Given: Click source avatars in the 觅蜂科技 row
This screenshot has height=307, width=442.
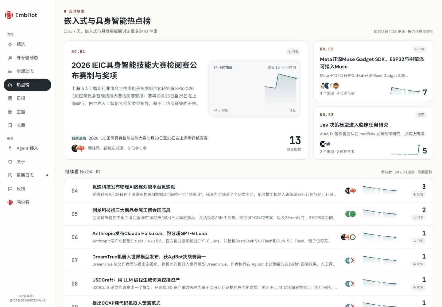Looking at the screenshot, I should point(351,191).
